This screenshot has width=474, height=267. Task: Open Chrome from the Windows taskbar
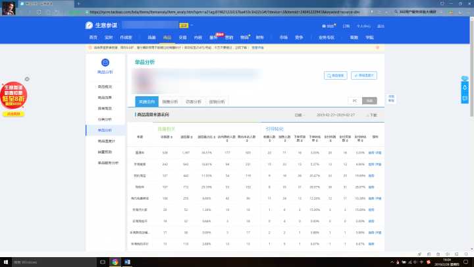point(115,262)
